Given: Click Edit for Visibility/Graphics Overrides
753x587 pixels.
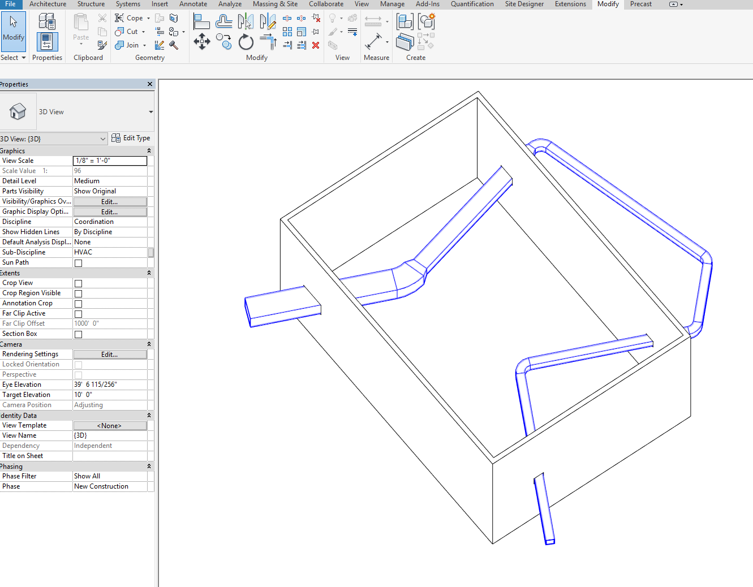Looking at the screenshot, I should [x=110, y=201].
